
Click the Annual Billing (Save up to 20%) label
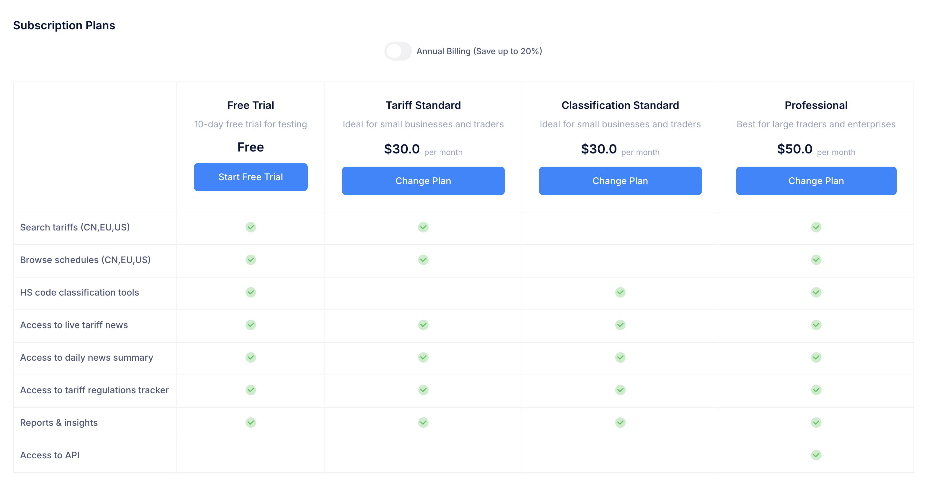click(x=479, y=51)
